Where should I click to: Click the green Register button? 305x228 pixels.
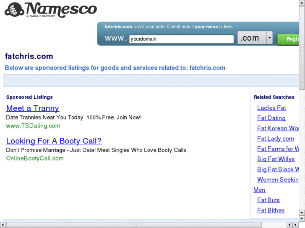(x=288, y=39)
